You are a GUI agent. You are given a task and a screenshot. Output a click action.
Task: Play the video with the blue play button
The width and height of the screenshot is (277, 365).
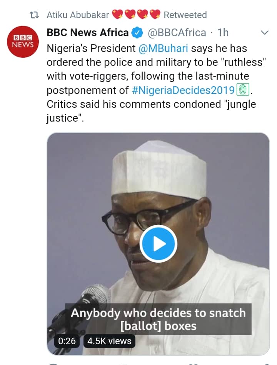pyautogui.click(x=158, y=244)
